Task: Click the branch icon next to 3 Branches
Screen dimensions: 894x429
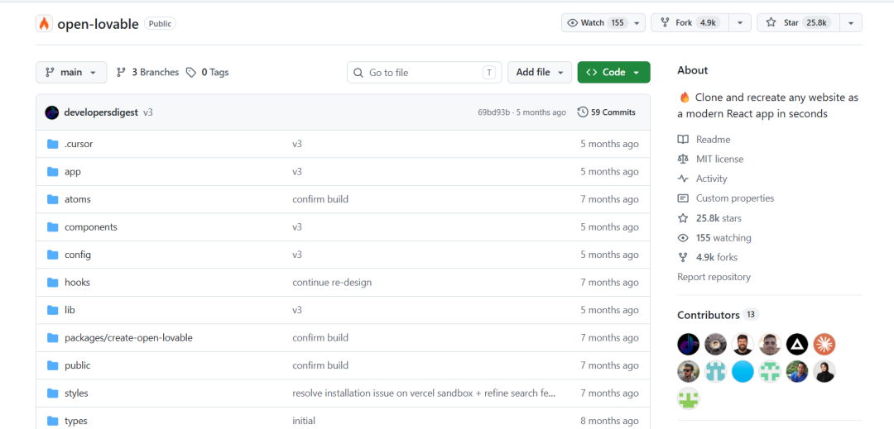Action: [x=121, y=72]
